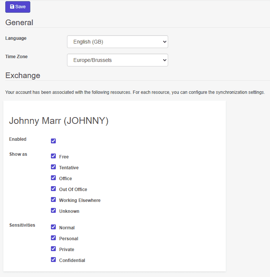The height and width of the screenshot is (277, 270).
Task: Toggle the Office checkbox
Action: [x=53, y=178]
